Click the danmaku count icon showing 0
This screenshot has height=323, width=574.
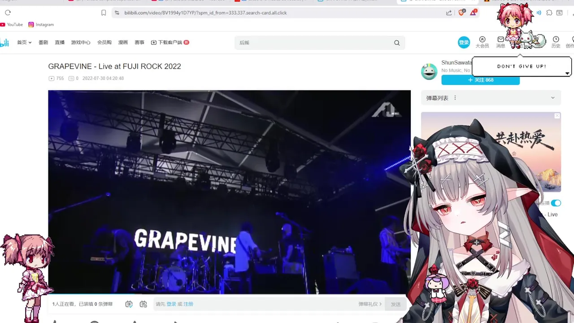(x=71, y=79)
